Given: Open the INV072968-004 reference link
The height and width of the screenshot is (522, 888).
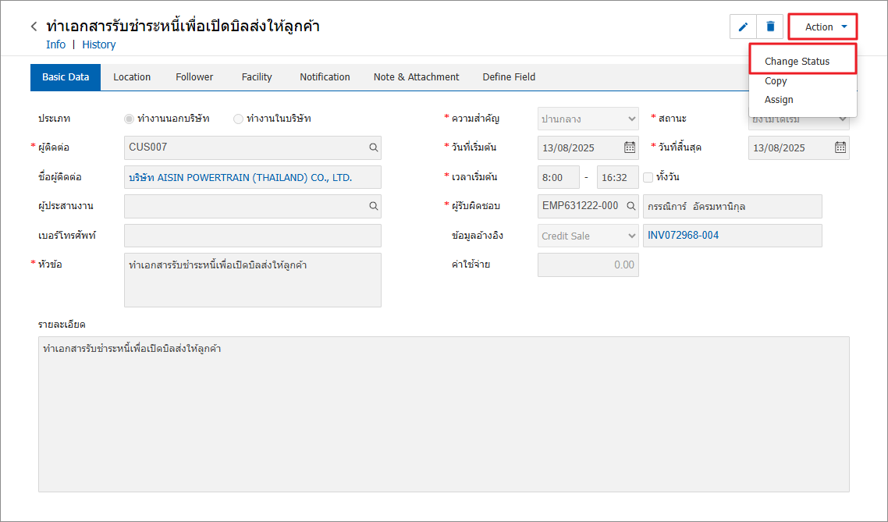Looking at the screenshot, I should [x=683, y=236].
